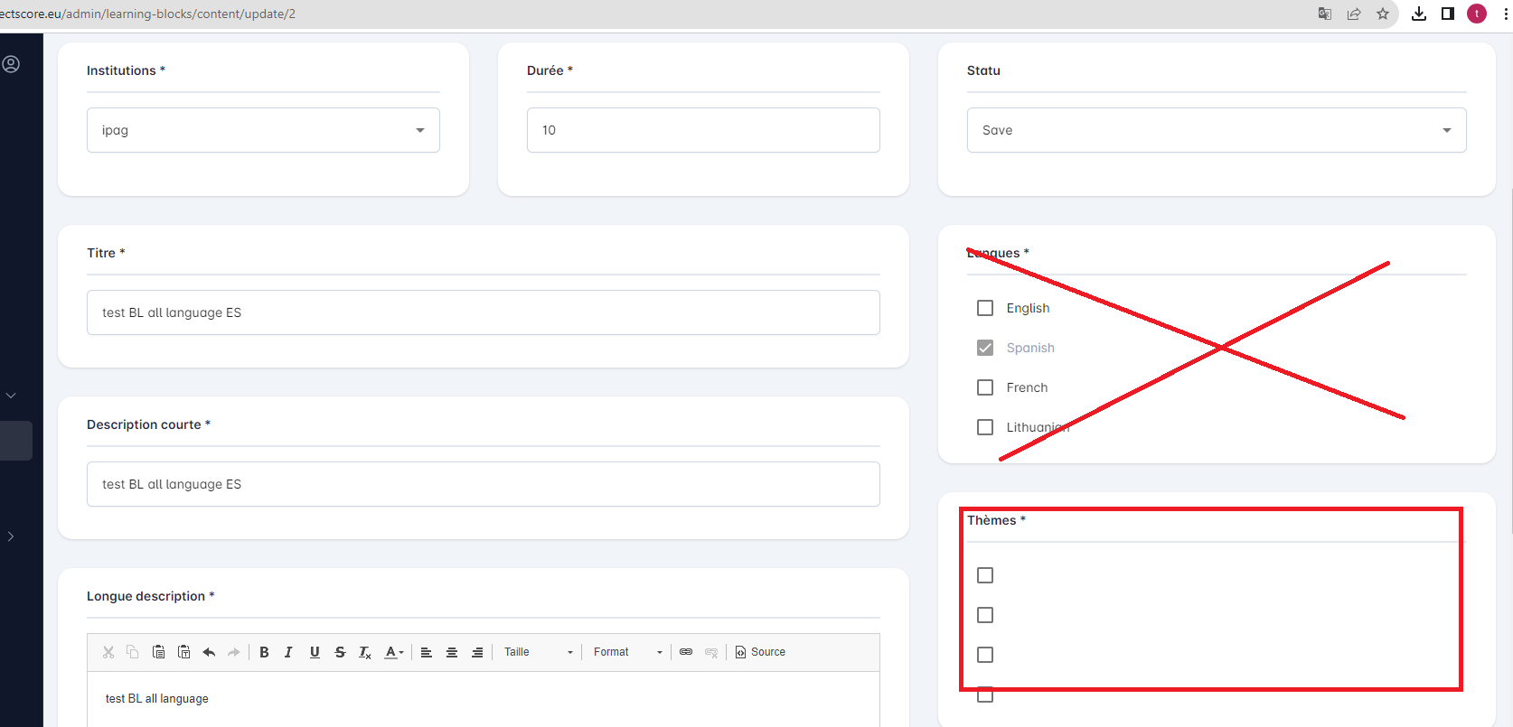Screen dimensions: 1513x727
Task: Enable the French language checkbox
Action: [985, 387]
